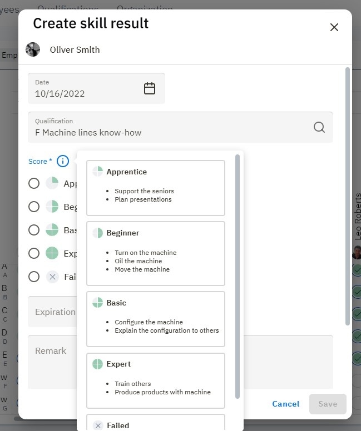Image resolution: width=361 pixels, height=431 pixels.
Task: Click the score tooltip's vertical scrollbar
Action: 238,278
